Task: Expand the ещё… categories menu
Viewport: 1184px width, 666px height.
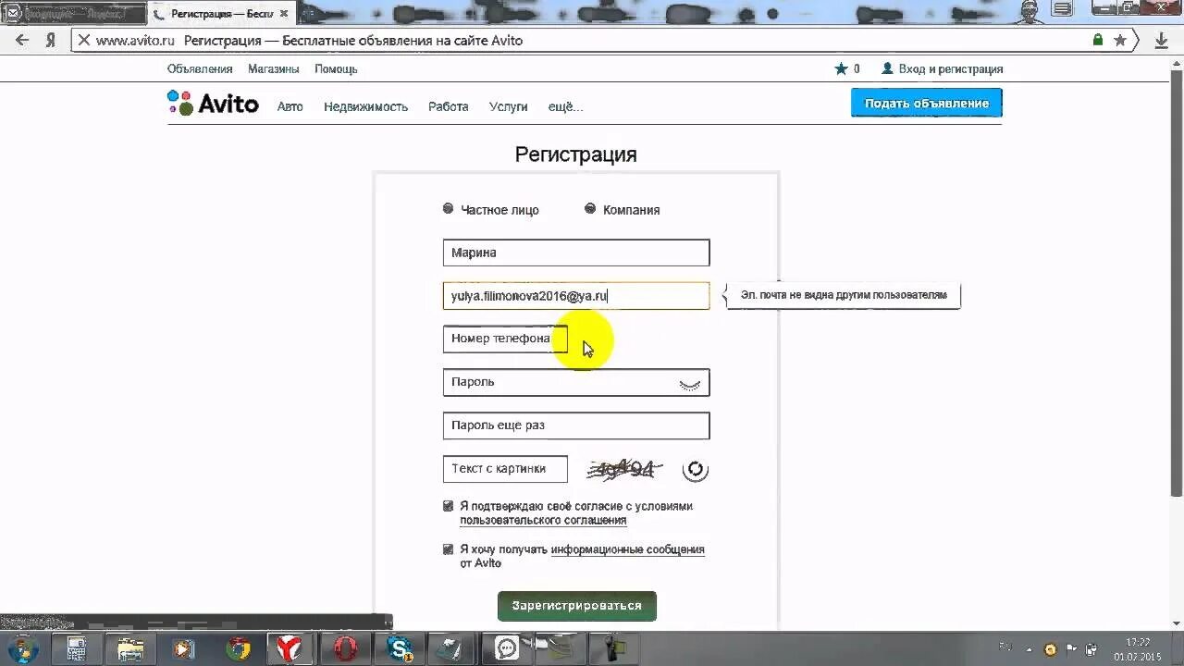Action: coord(565,106)
